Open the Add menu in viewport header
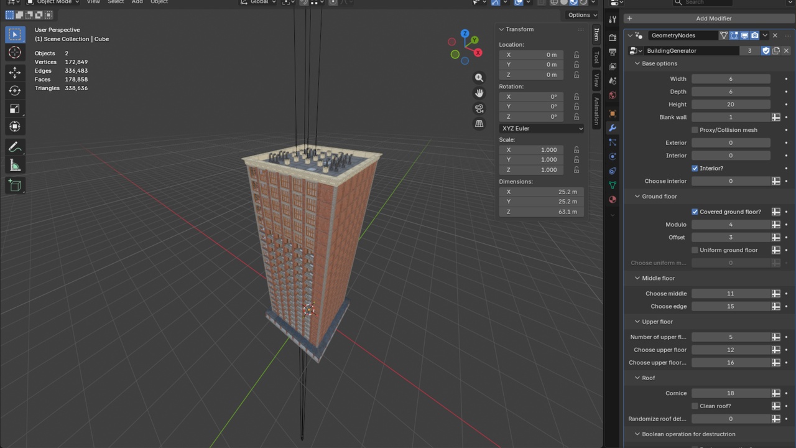This screenshot has width=796, height=448. click(137, 2)
